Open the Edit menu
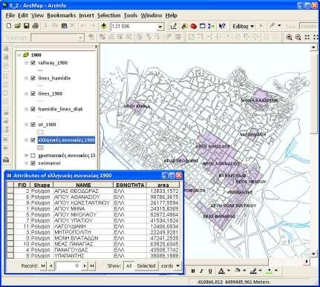The height and width of the screenshot is (287, 320). point(23,16)
